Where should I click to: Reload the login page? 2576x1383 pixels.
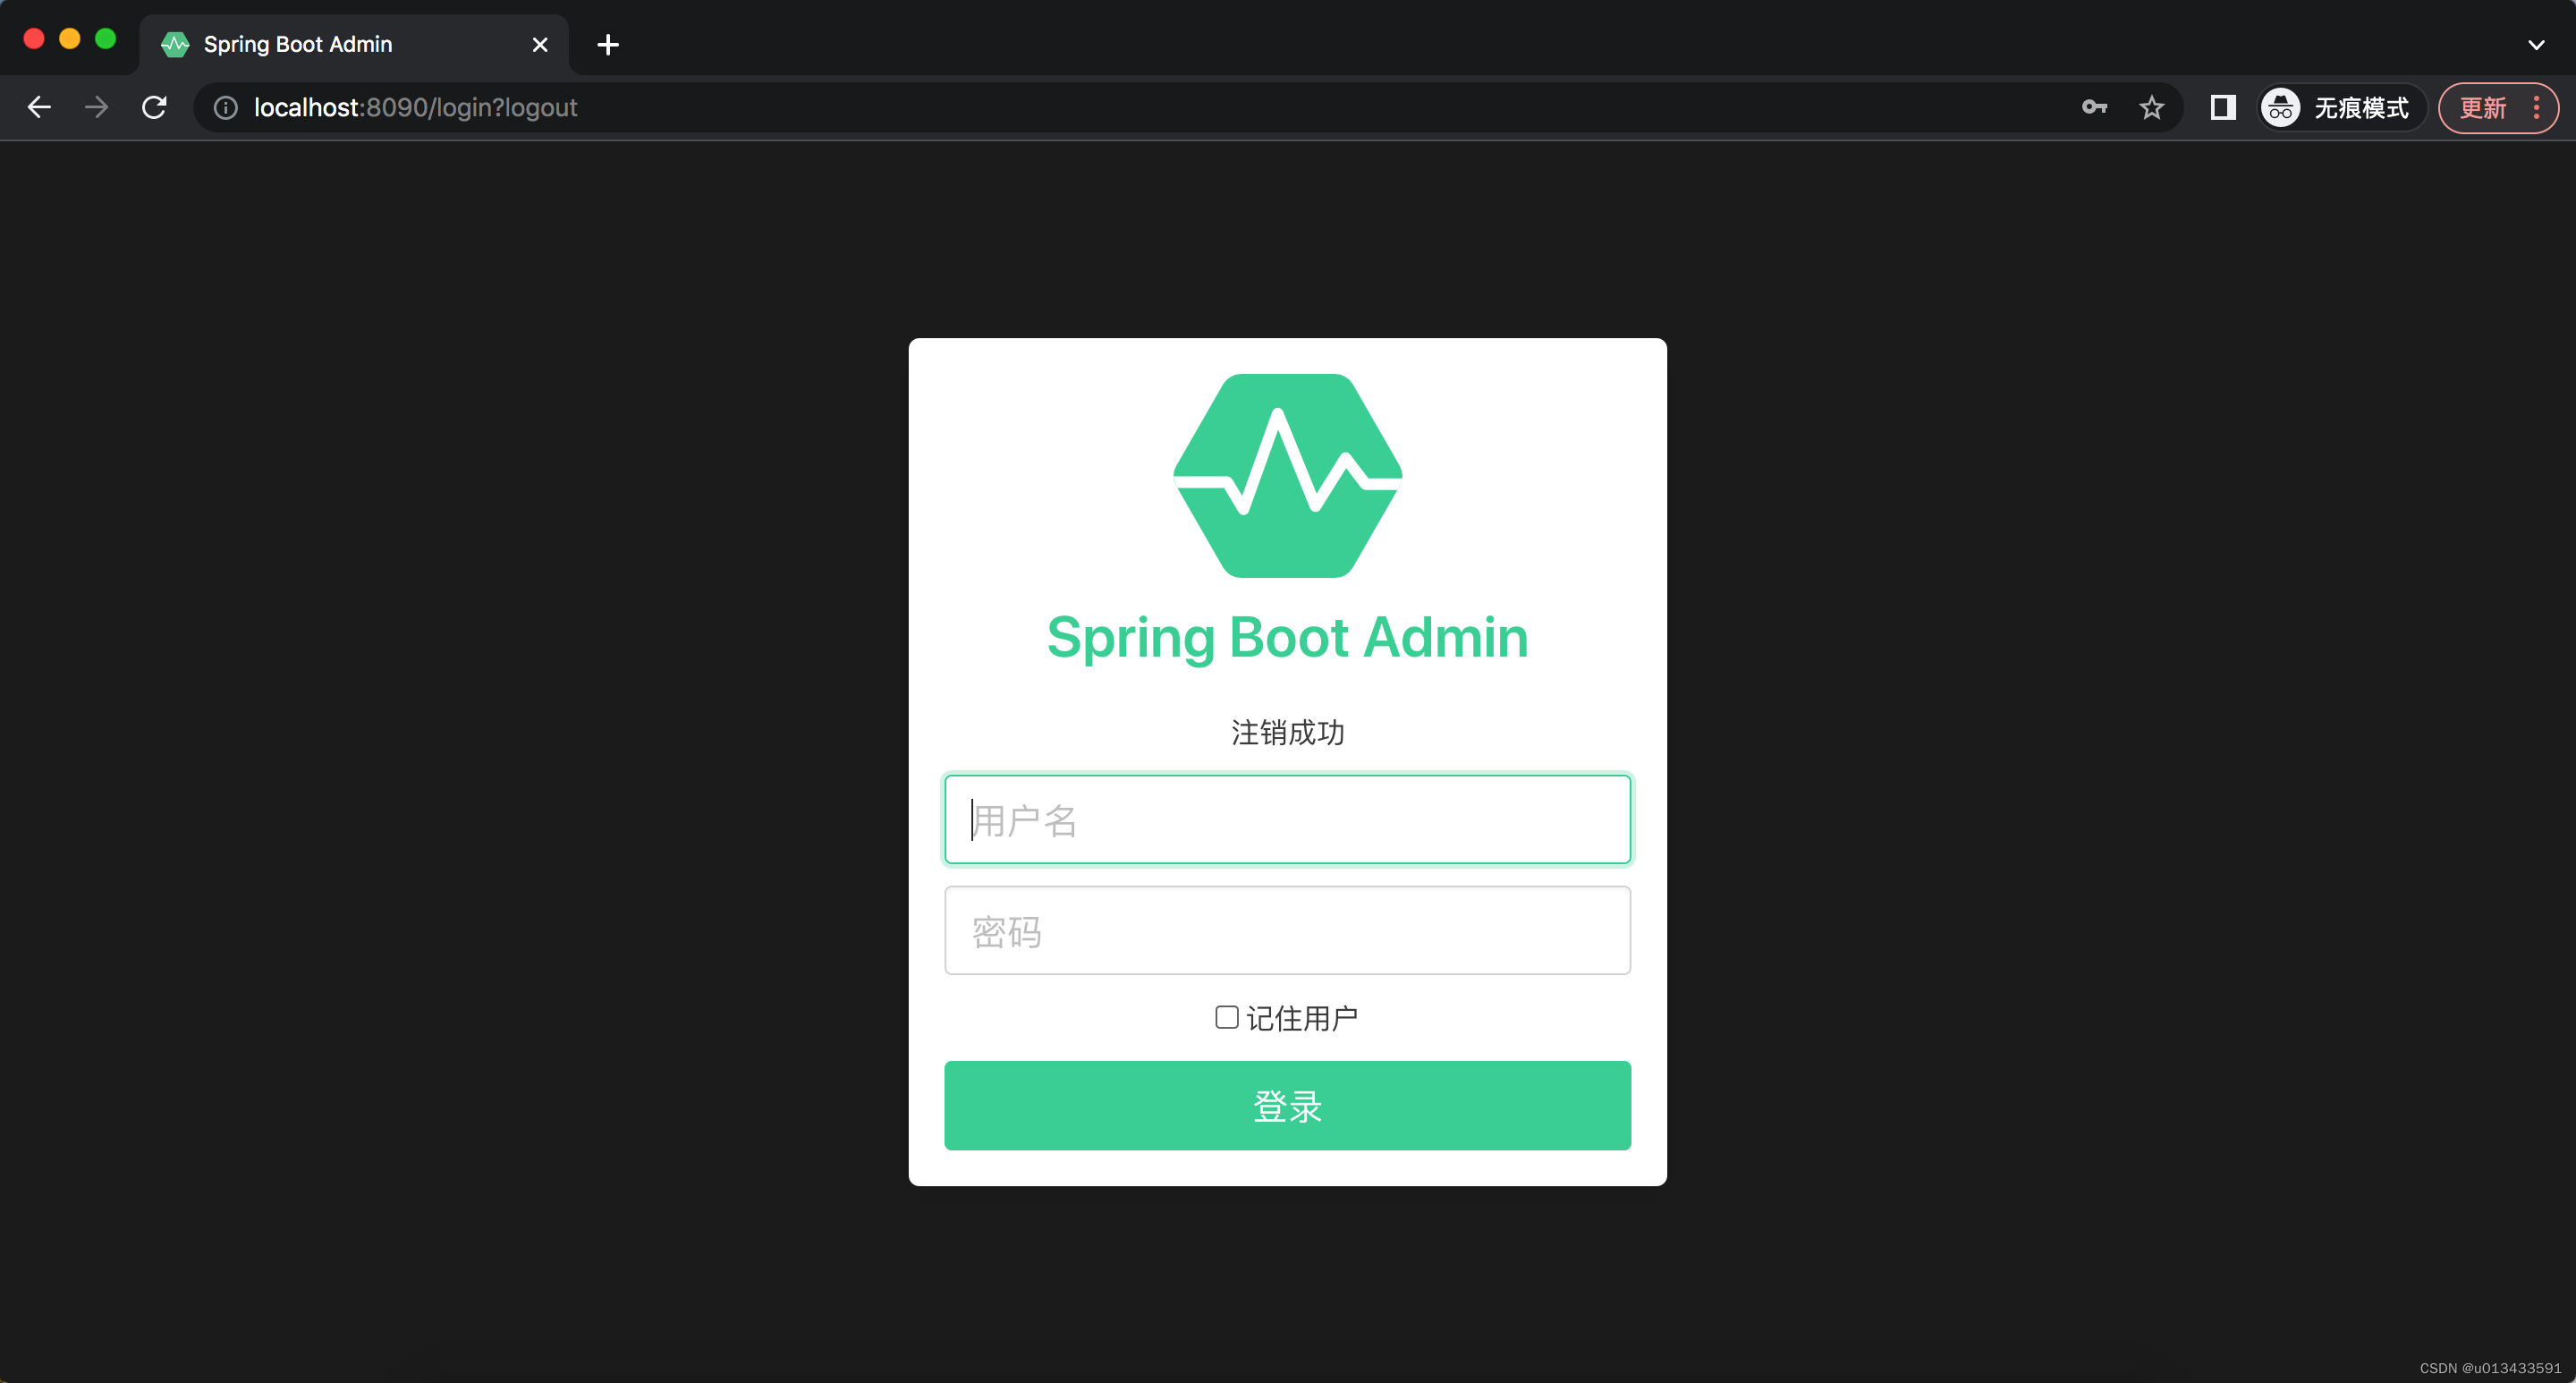click(154, 107)
